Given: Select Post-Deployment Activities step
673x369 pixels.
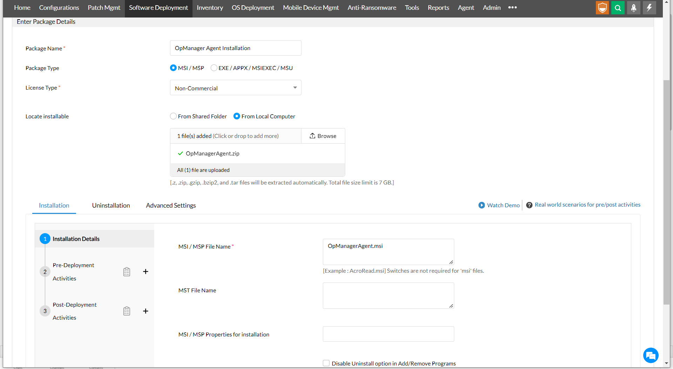Looking at the screenshot, I should click(74, 311).
